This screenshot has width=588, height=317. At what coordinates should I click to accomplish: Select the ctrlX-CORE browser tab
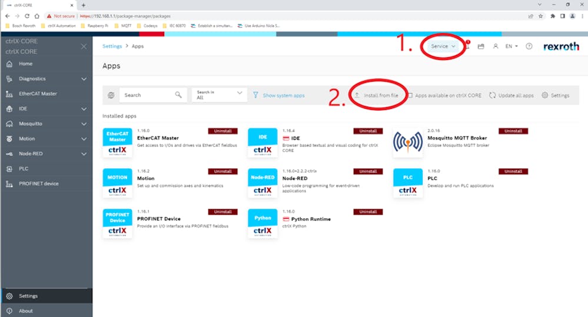[x=39, y=5]
